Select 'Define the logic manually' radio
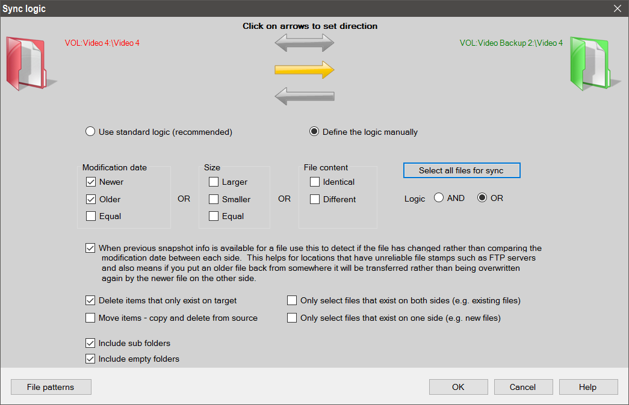Viewport: 629px width, 405px height. 314,132
